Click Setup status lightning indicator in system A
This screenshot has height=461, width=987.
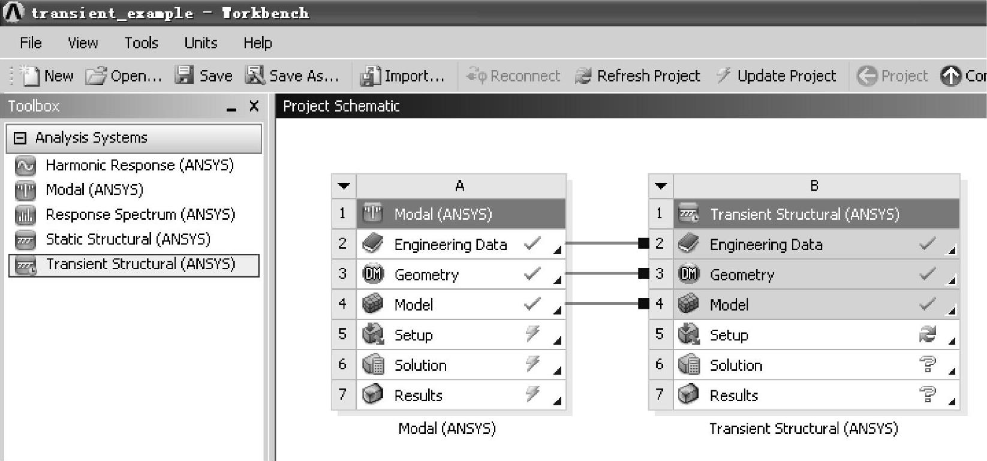pos(532,333)
